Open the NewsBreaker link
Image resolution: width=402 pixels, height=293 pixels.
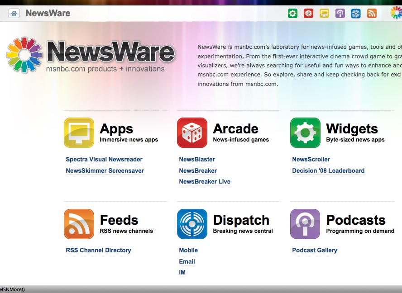click(198, 170)
